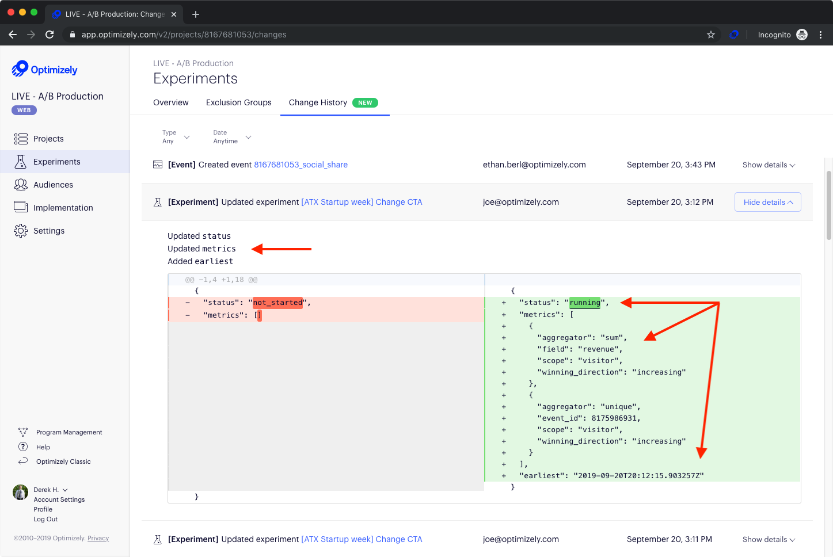This screenshot has width=833, height=557.
Task: Open a new browser tab
Action: tap(196, 14)
